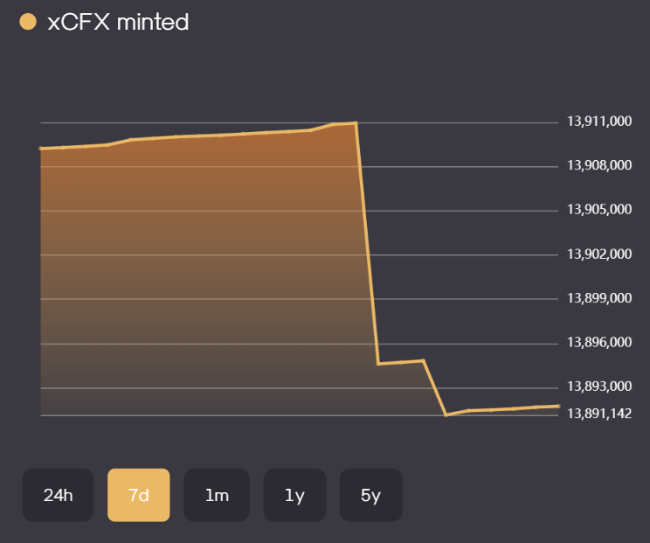This screenshot has height=543, width=650.
Task: Click the yellow legend dot beside xCFX minted
Action: 28,22
